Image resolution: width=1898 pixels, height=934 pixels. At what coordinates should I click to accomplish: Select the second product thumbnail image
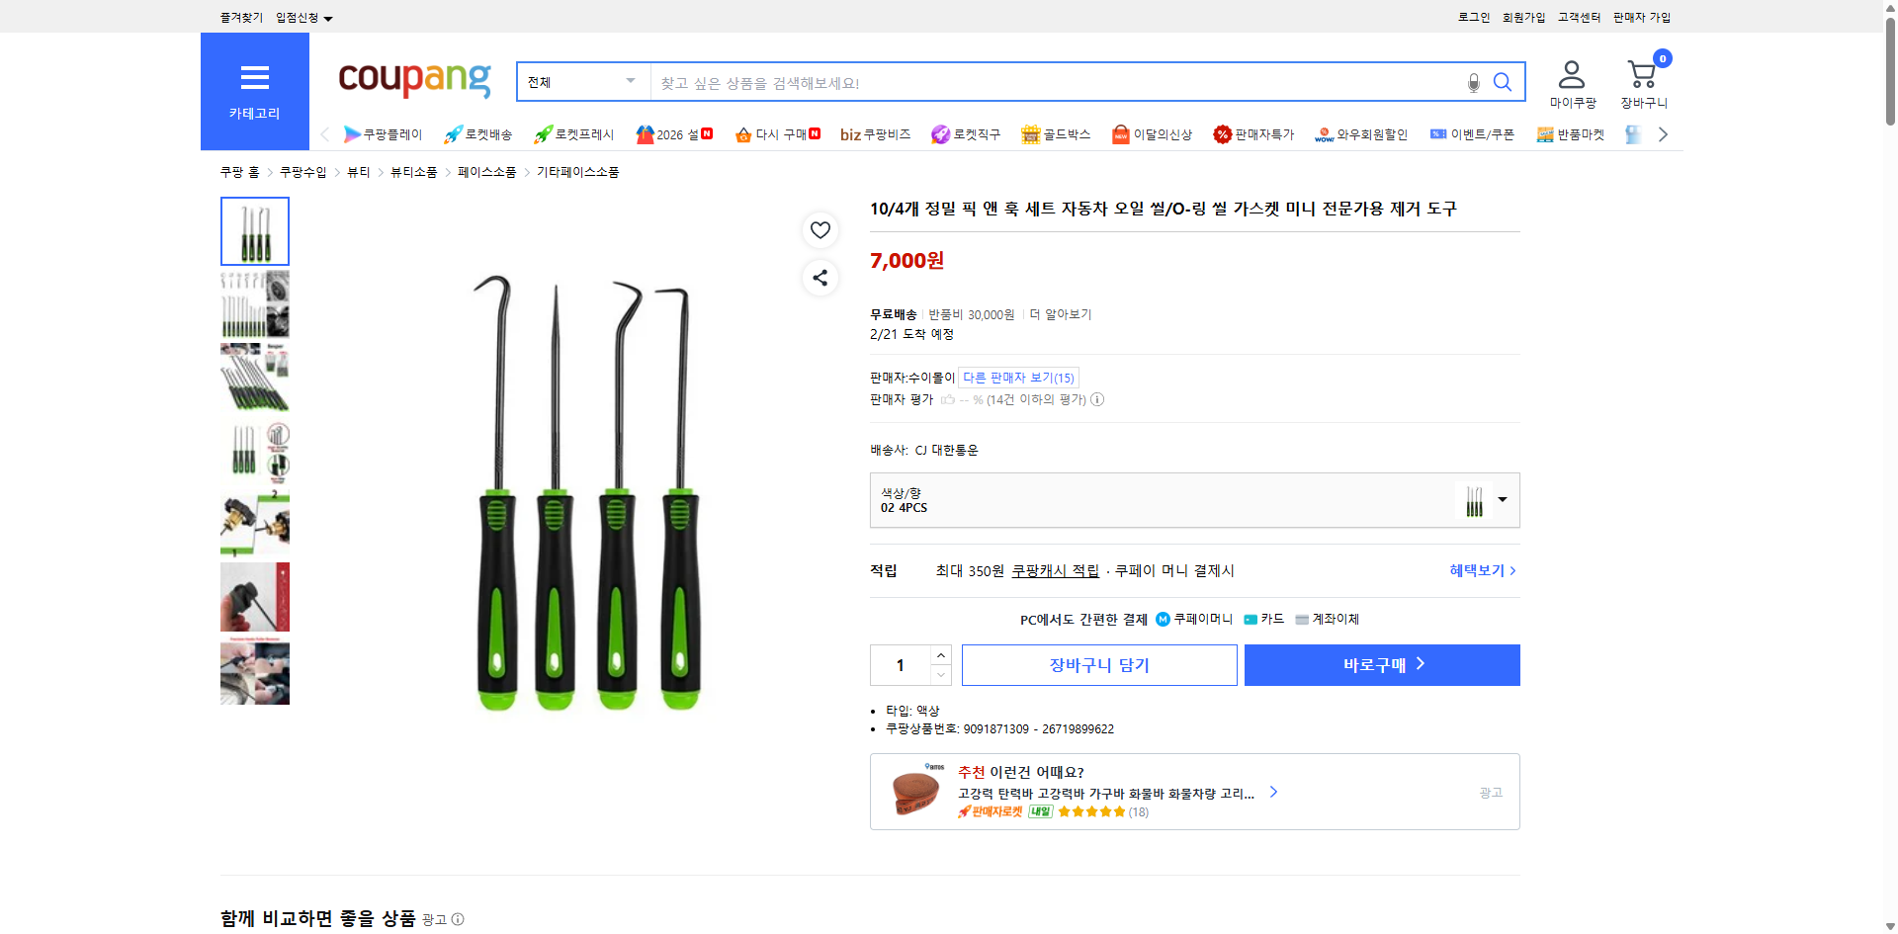point(254,303)
